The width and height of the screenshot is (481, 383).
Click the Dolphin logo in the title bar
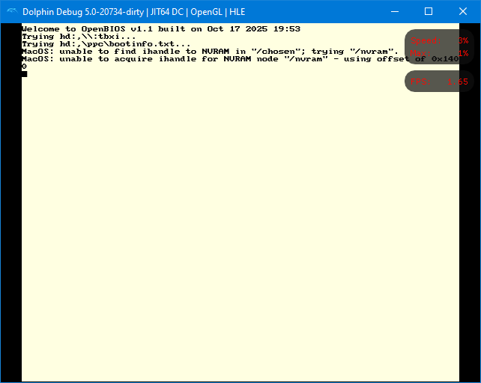[11, 11]
